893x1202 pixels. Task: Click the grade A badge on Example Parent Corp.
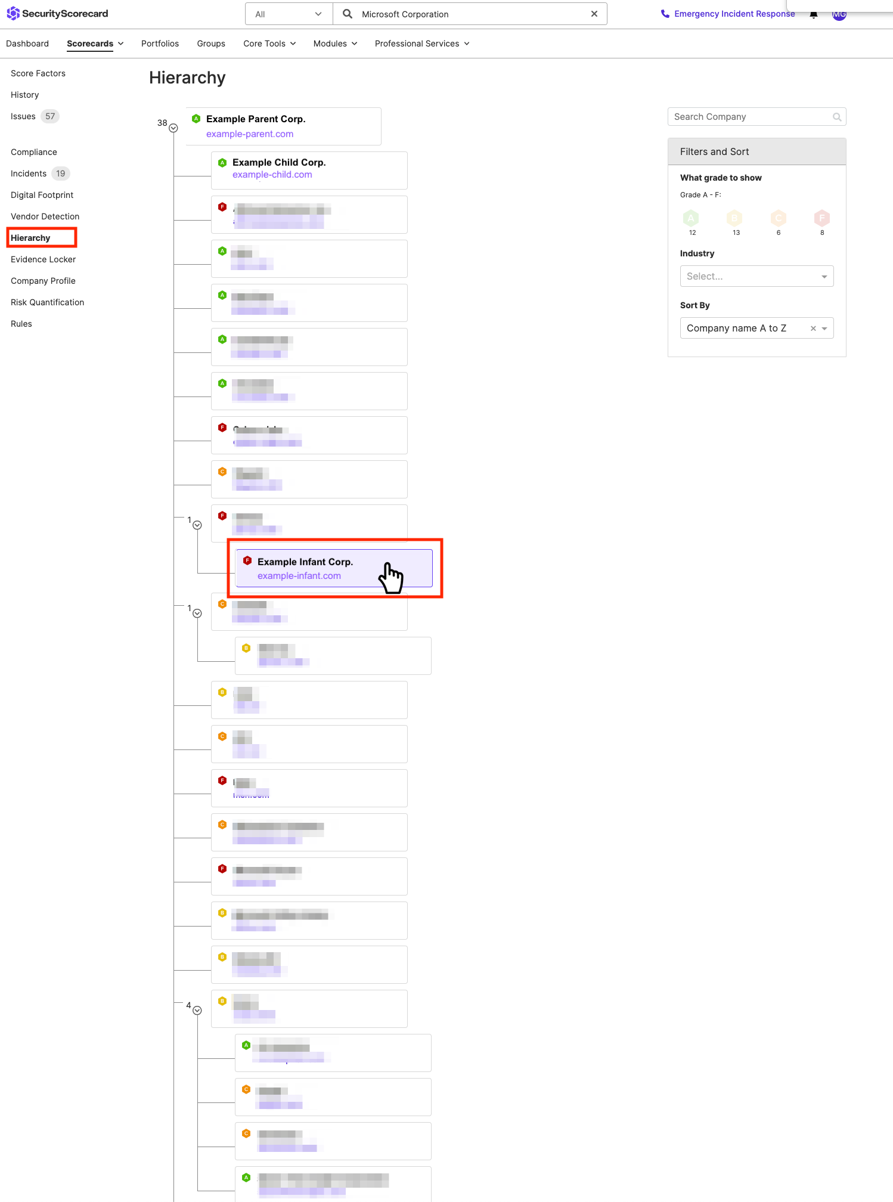coord(196,119)
